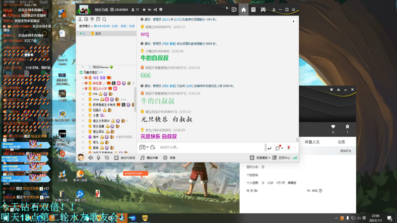Image resolution: width=397 pixels, height=223 pixels.
Task: Expand the chevron next to the flower icon
Action: (x=294, y=148)
